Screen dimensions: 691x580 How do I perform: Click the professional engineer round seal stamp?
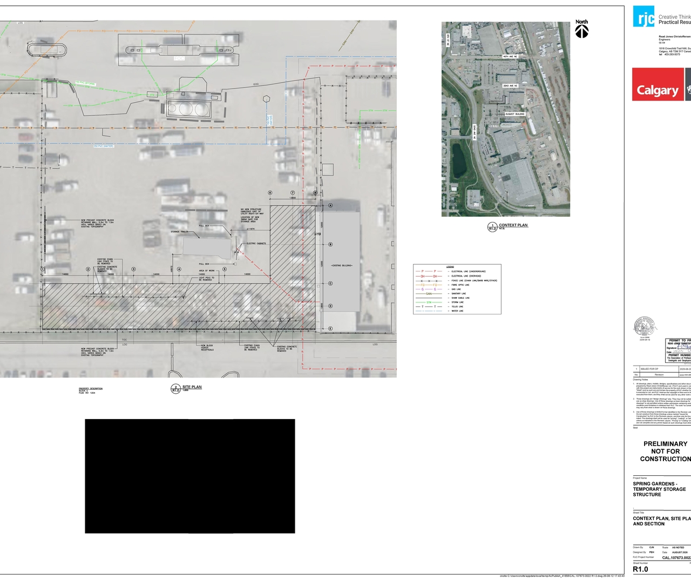click(x=645, y=327)
